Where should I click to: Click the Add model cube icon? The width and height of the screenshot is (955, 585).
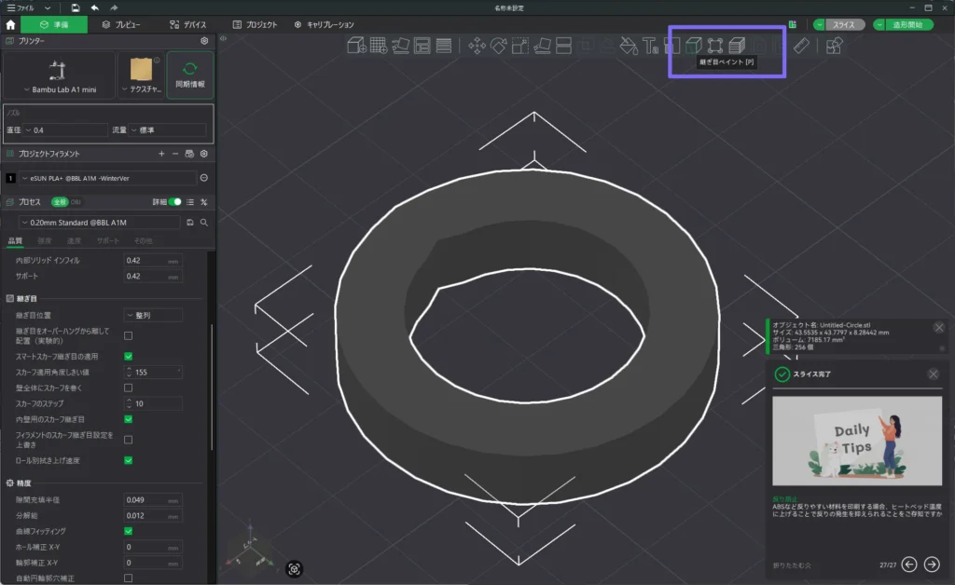tap(355, 45)
